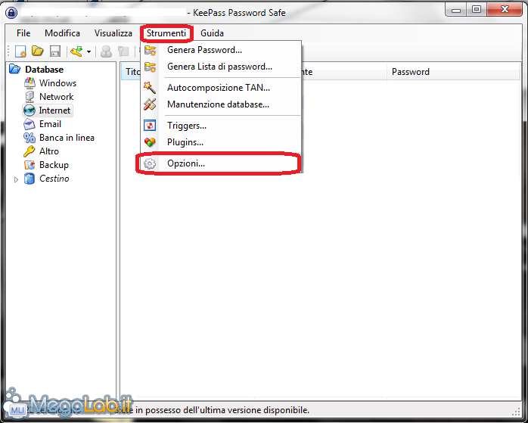Viewport: 528px width, 423px height.
Task: Open the Visualizza menu
Action: pos(113,33)
